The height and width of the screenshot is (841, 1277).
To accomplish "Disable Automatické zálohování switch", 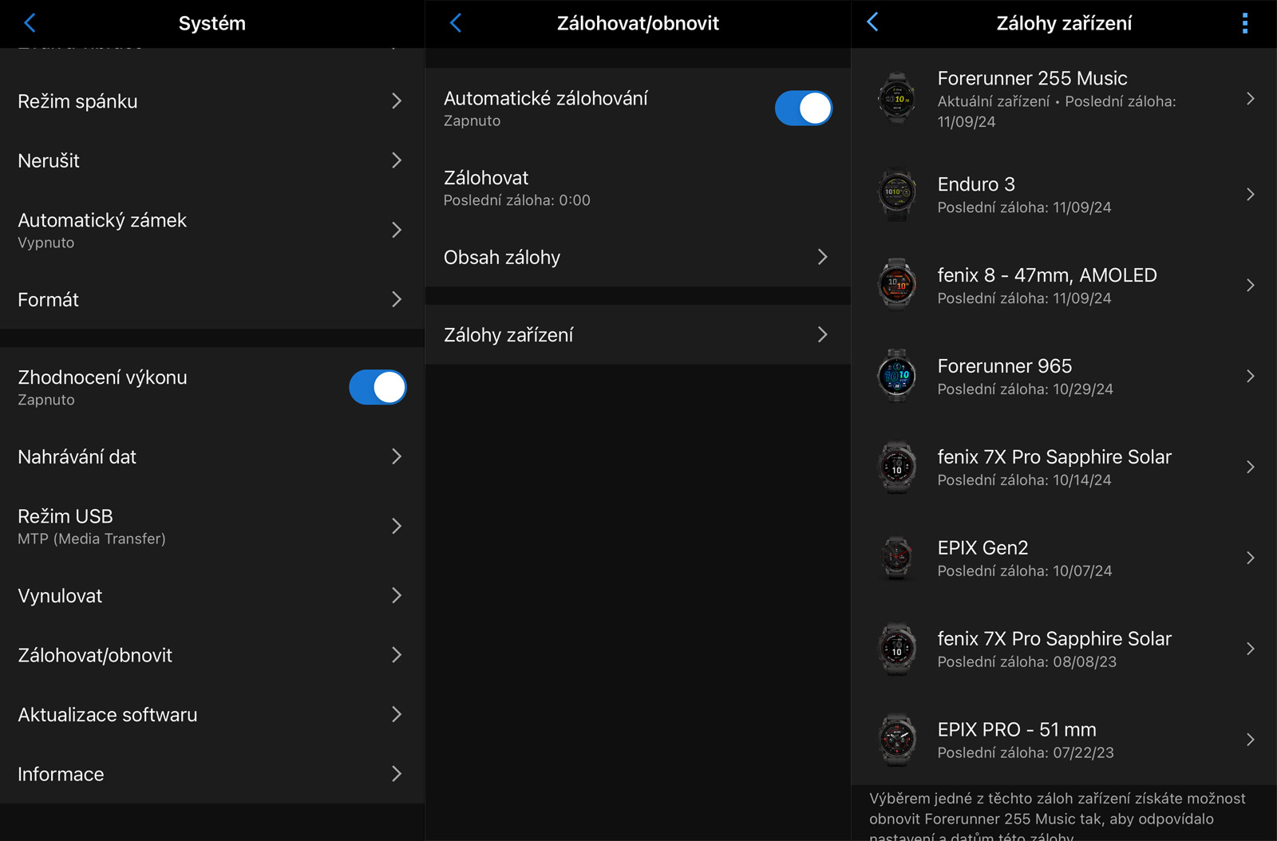I will (x=804, y=108).
